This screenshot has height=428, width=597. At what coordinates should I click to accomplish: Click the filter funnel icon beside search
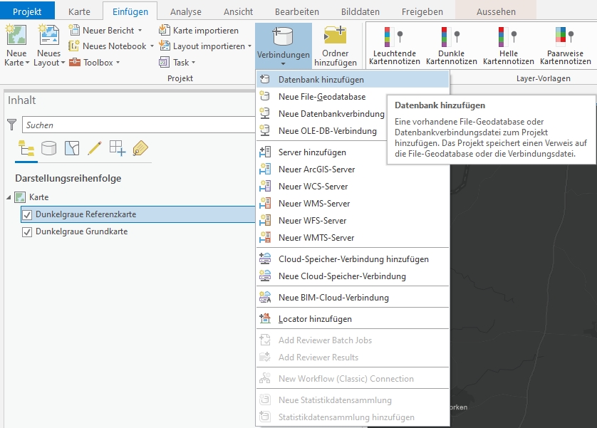coord(11,125)
